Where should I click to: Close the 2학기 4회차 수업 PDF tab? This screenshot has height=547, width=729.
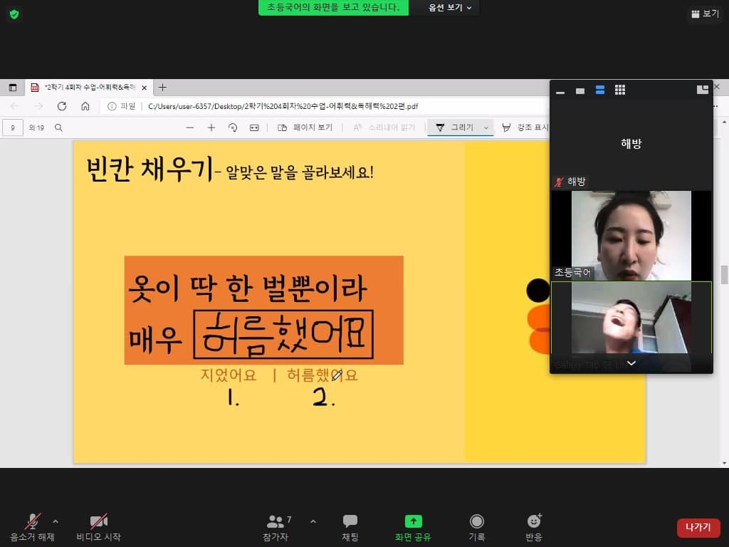pos(144,88)
